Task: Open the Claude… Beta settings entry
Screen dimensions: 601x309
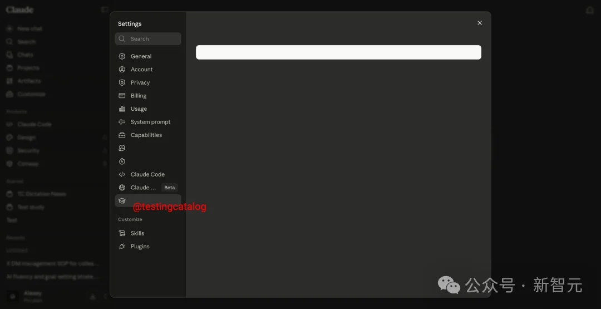Action: pos(148,188)
